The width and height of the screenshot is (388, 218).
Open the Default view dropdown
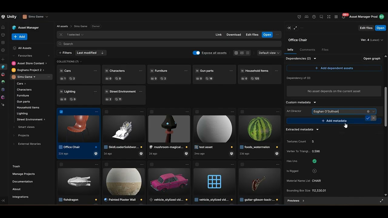coord(269,53)
